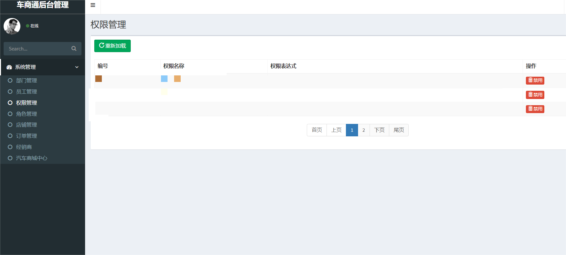Click the circle icon next to 店铺管理
The height and width of the screenshot is (255, 566).
(x=10, y=125)
